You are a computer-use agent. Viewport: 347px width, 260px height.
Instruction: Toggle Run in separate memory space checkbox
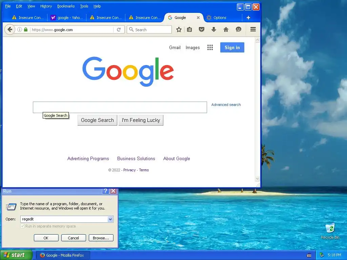(22, 226)
